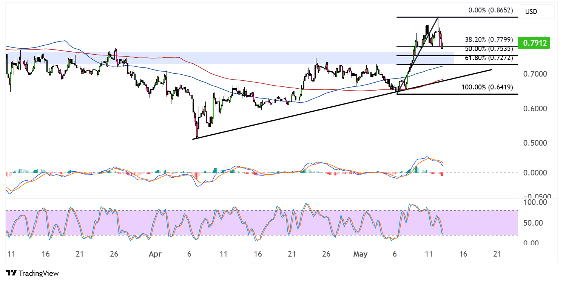The height and width of the screenshot is (283, 563).
Task: Open the USD currency selector
Action: [x=537, y=12]
